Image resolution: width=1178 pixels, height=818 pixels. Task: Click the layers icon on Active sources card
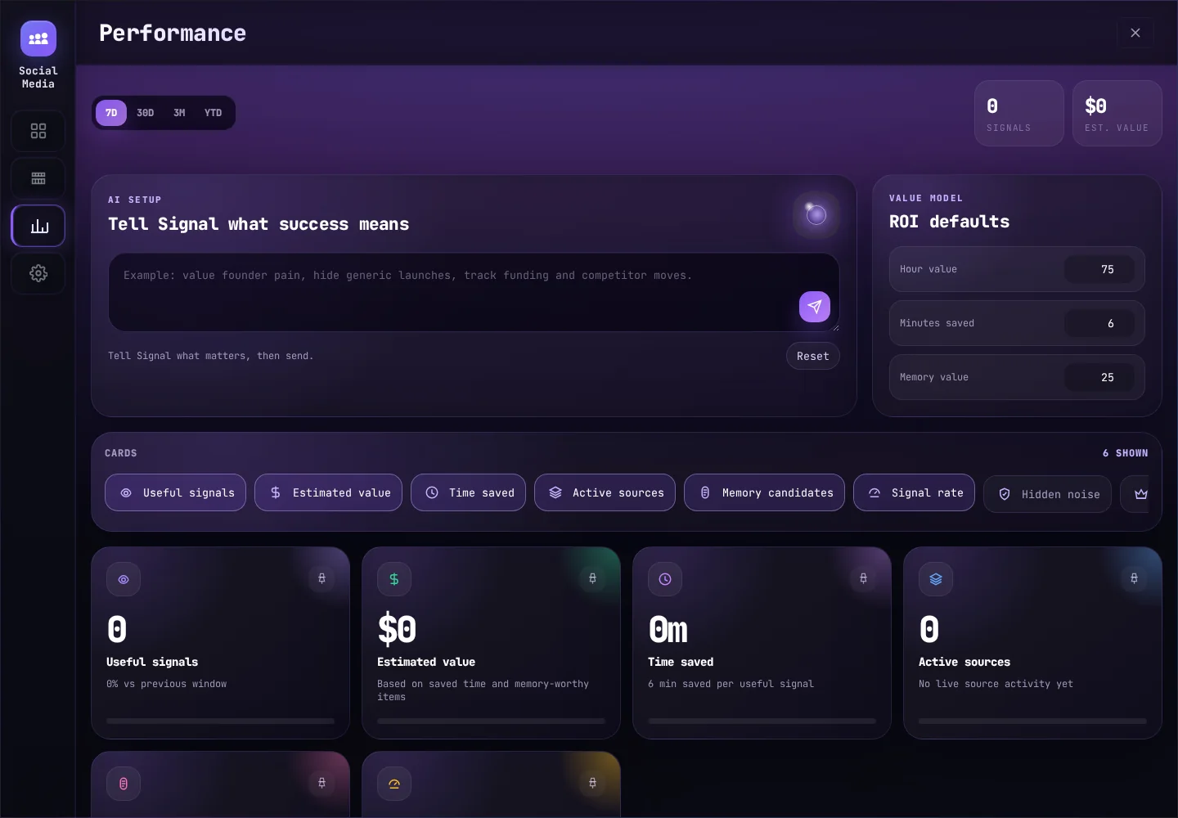click(x=936, y=579)
